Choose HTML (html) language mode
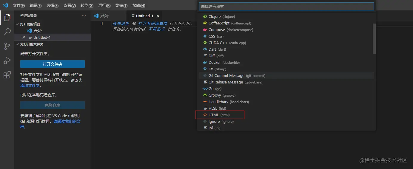This screenshot has width=413, height=169. click(x=286, y=115)
